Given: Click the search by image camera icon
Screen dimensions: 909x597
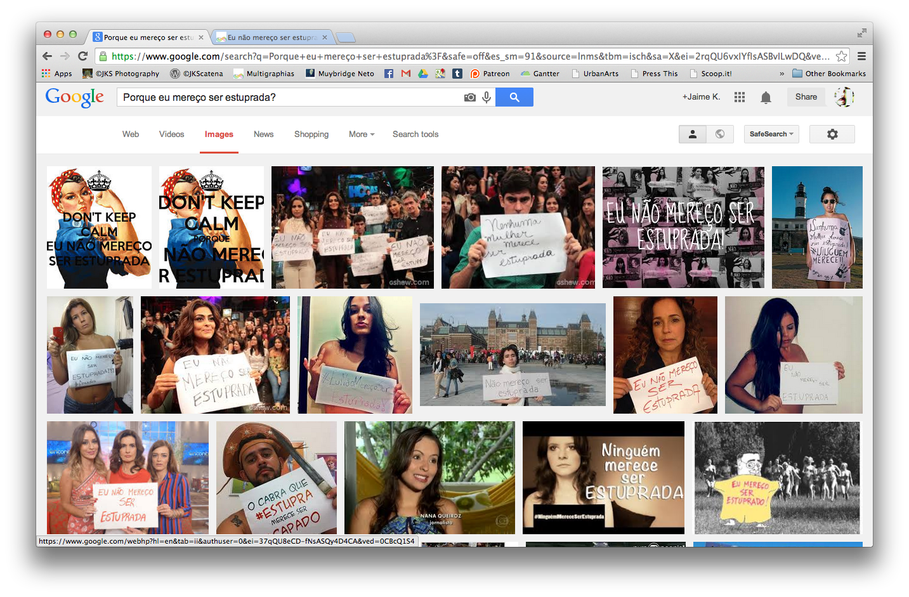Looking at the screenshot, I should pyautogui.click(x=469, y=97).
